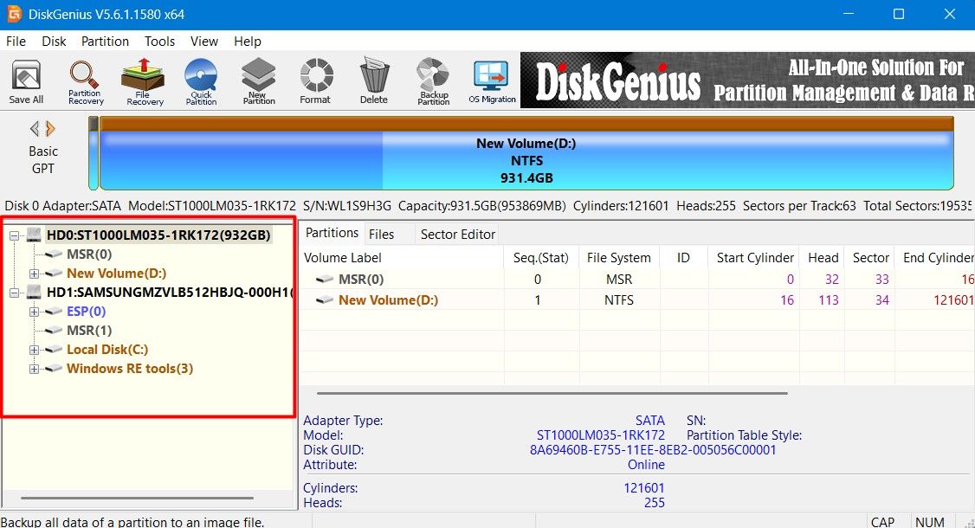The height and width of the screenshot is (528, 975).
Task: Launch File Recovery
Action: click(x=142, y=80)
